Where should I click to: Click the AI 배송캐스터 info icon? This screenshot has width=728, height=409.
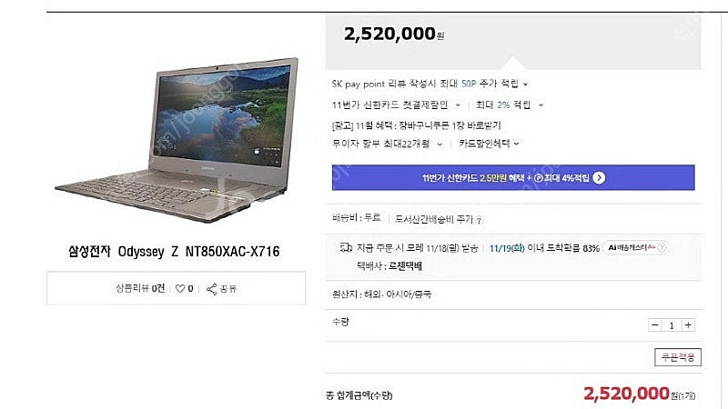[662, 247]
